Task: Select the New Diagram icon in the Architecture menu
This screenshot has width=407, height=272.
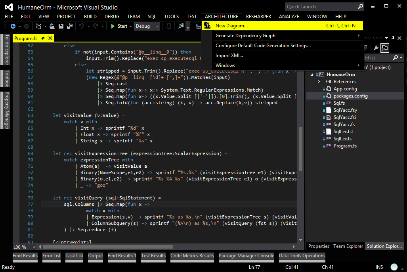Action: 207,25
